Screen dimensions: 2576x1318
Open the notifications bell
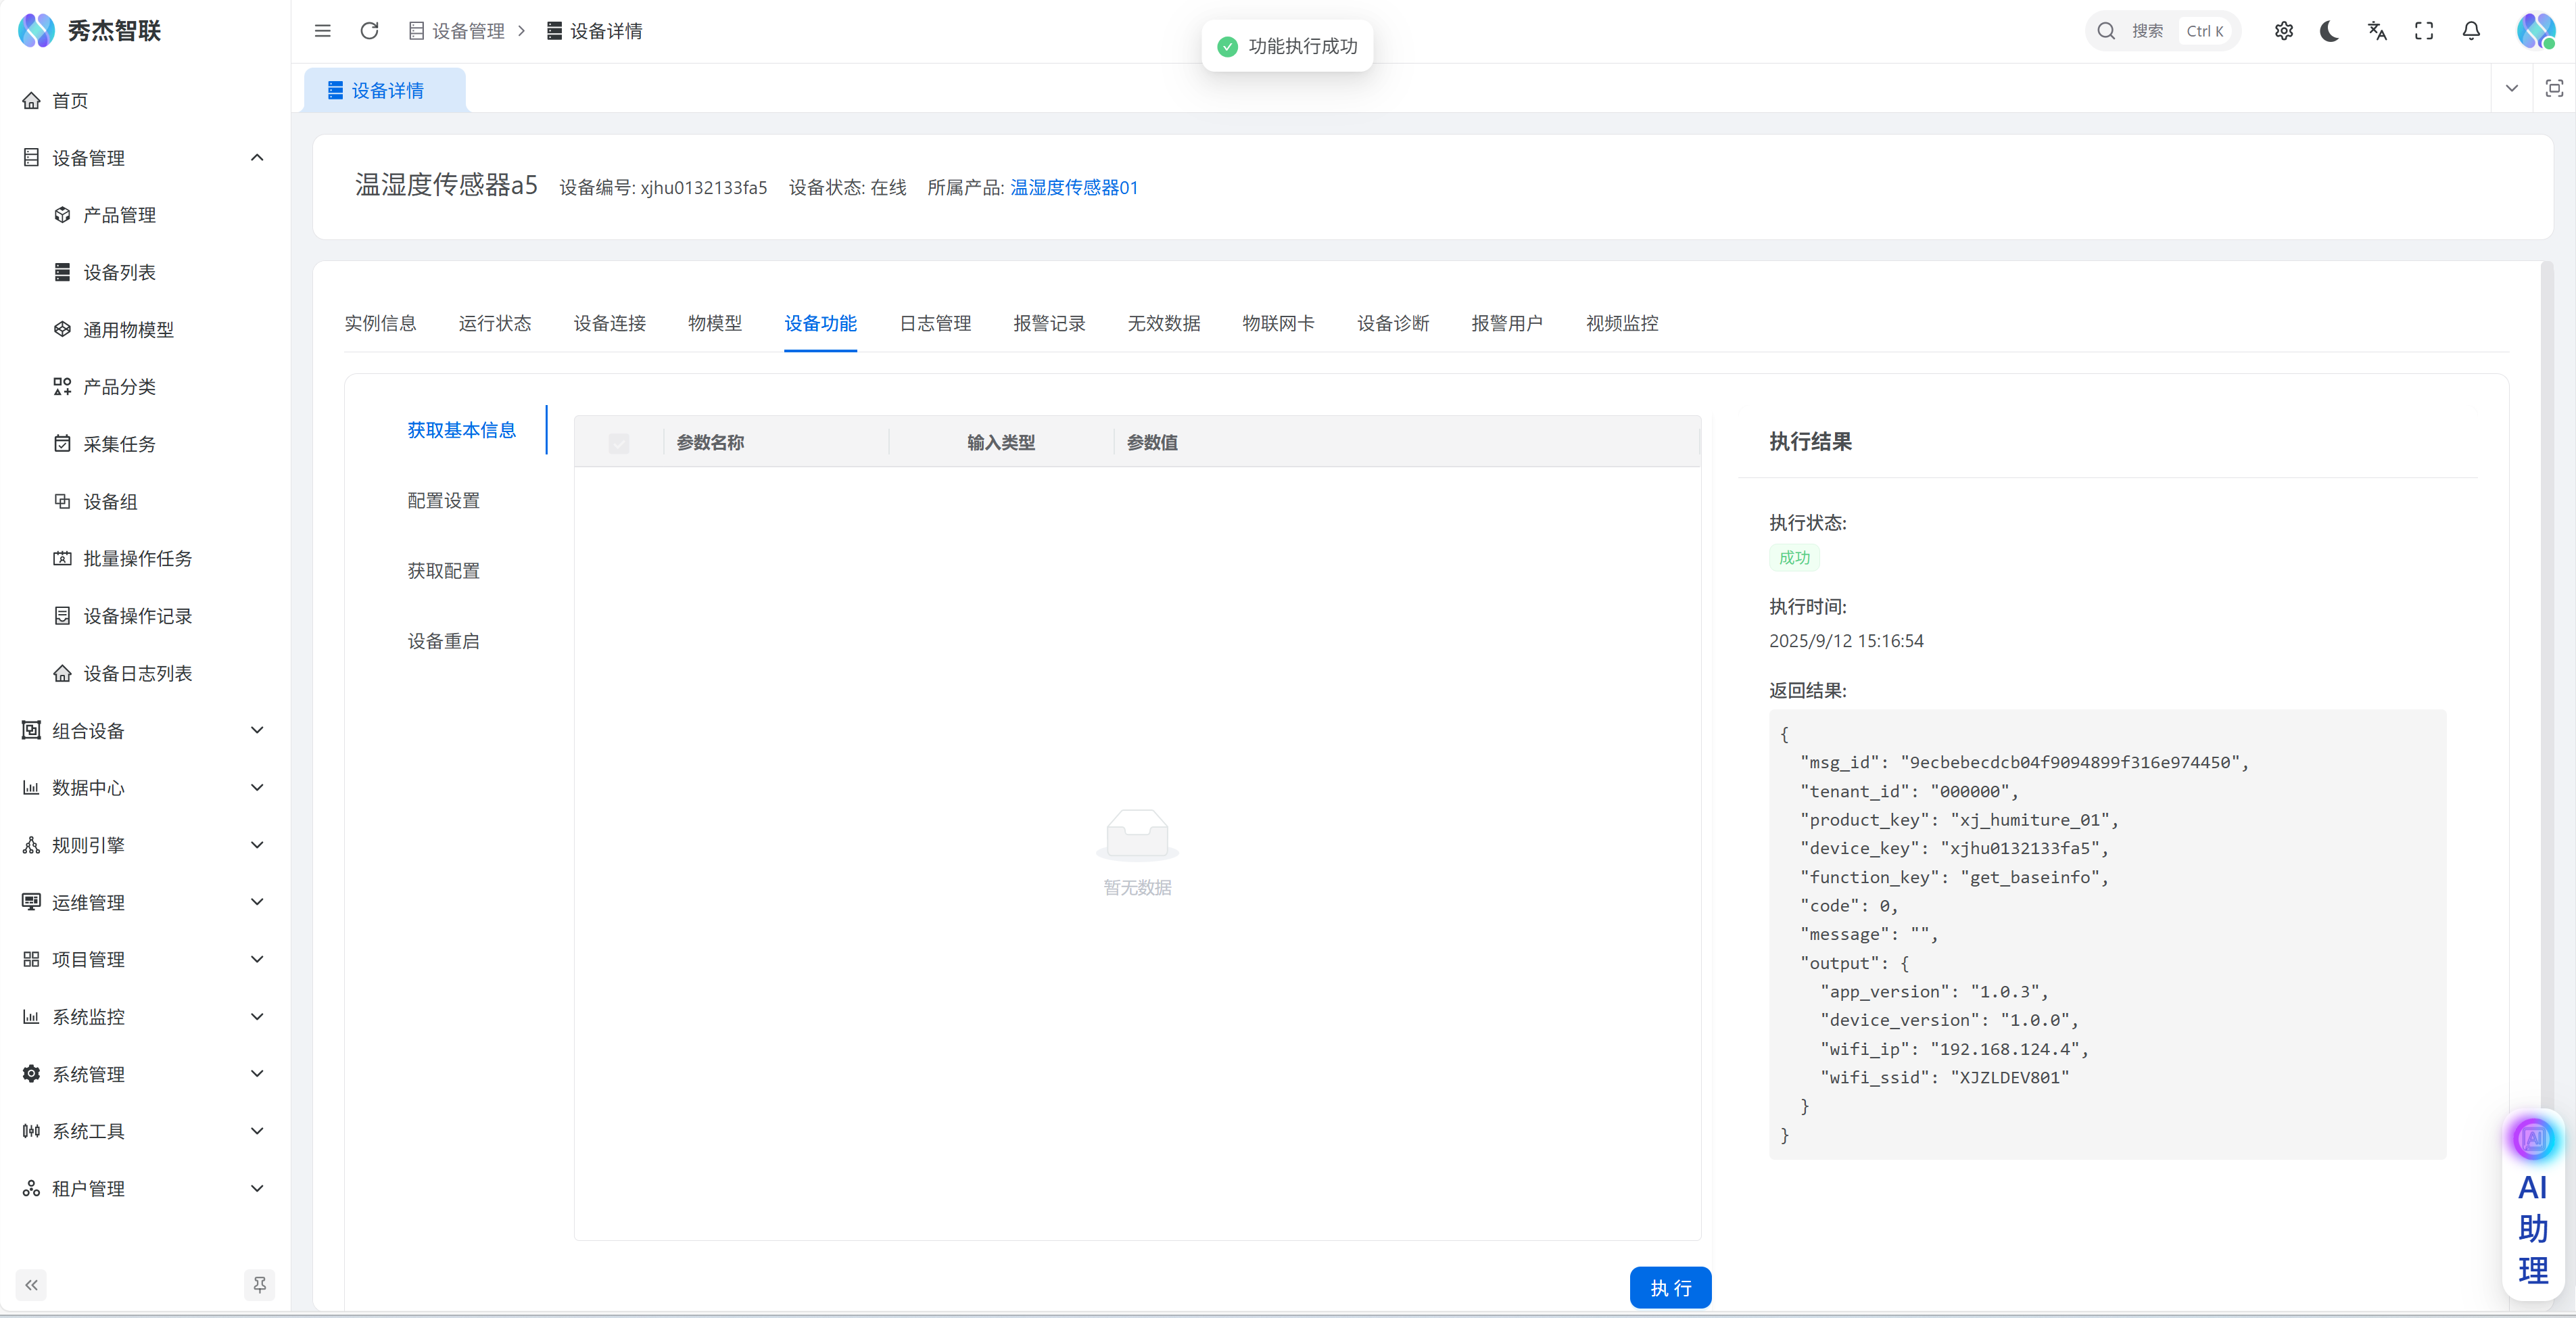click(2471, 31)
